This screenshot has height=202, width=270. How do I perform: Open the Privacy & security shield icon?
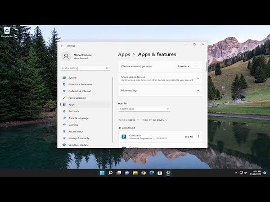pos(64,138)
